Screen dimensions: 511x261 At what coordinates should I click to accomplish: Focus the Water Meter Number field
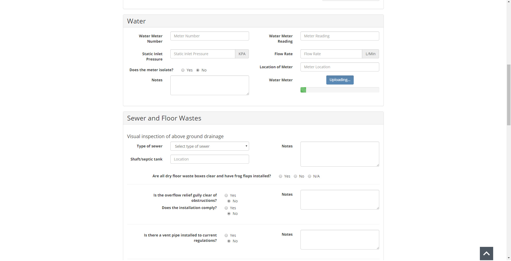coord(209,36)
